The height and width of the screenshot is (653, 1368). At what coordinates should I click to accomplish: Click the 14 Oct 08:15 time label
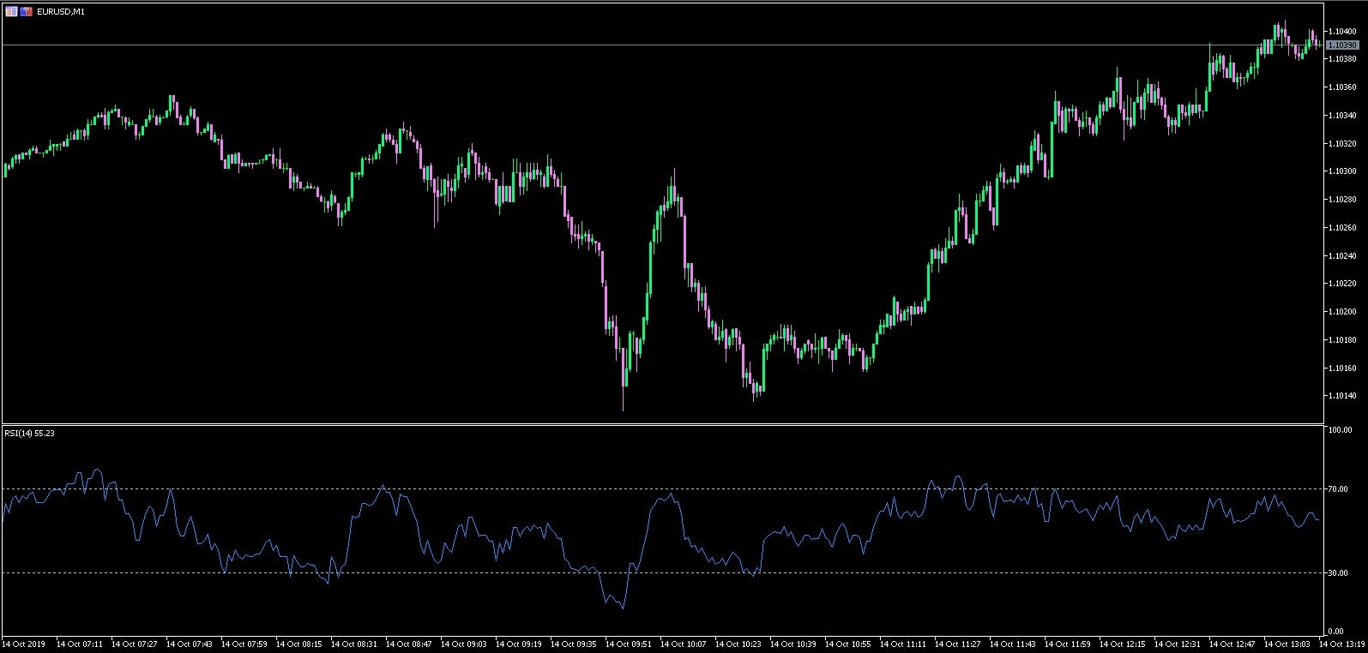[x=299, y=644]
